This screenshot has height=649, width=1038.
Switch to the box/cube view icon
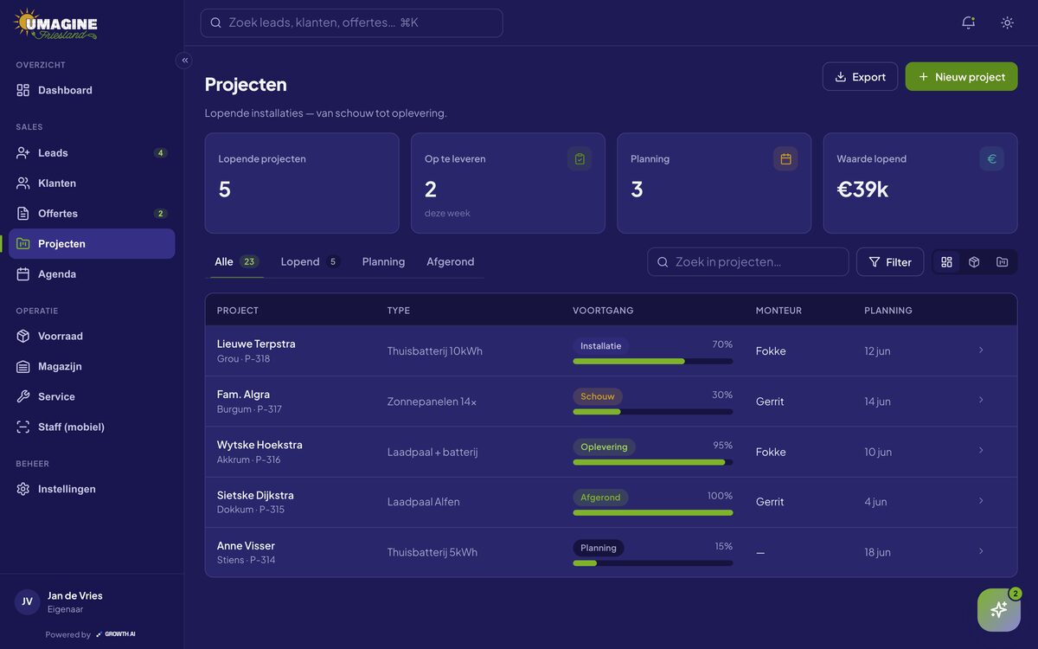click(974, 262)
